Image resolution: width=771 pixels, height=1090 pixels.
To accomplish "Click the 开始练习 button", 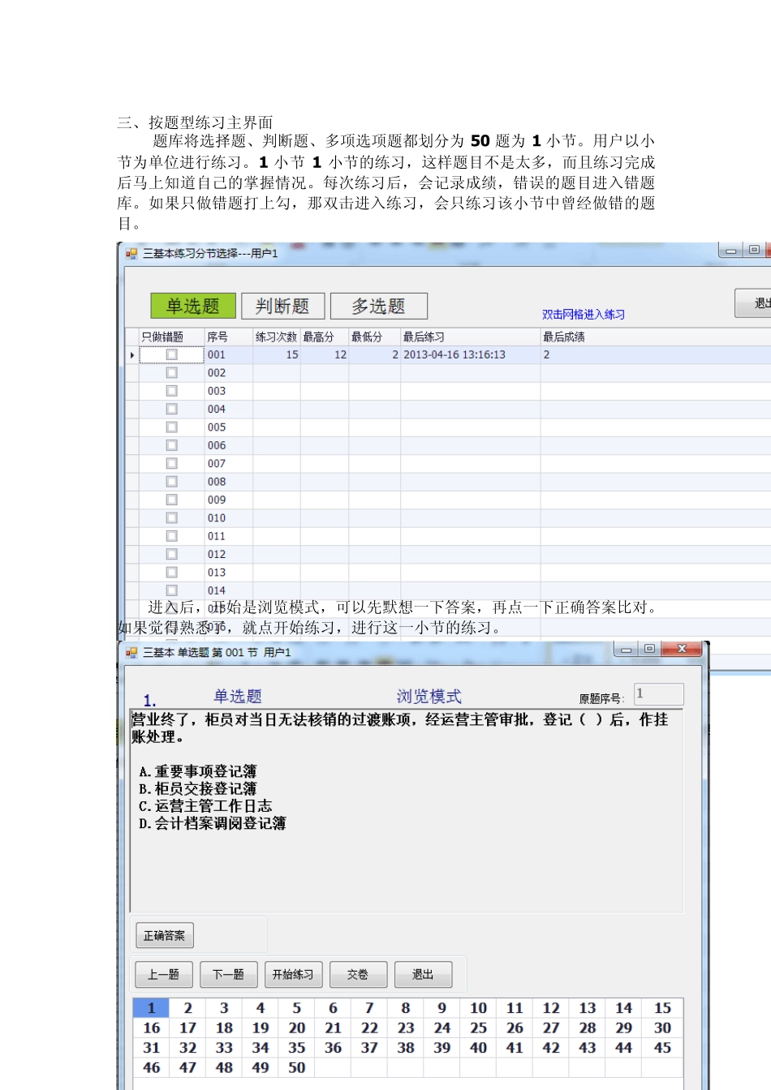I will click(x=293, y=975).
